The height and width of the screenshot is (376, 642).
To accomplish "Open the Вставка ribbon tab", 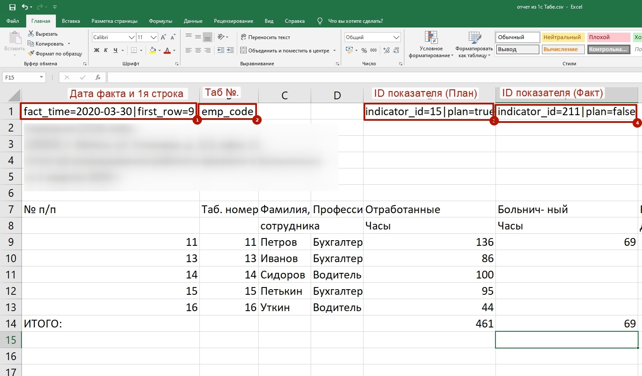I will [71, 21].
